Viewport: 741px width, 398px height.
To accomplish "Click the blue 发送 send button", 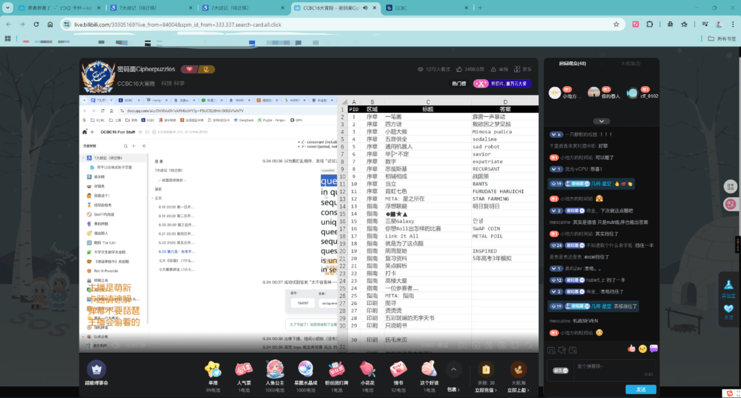I will (641, 390).
